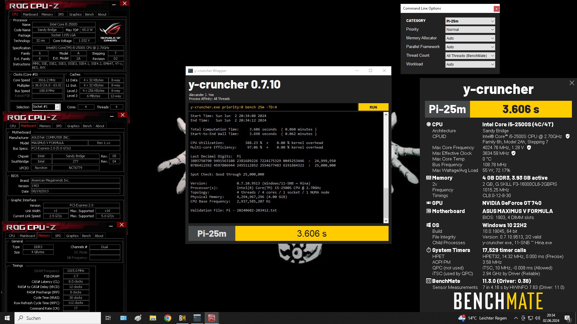Click the ROG Republic of Gamers logo in CPU-Z
The width and height of the screenshot is (577, 324).
point(110,32)
